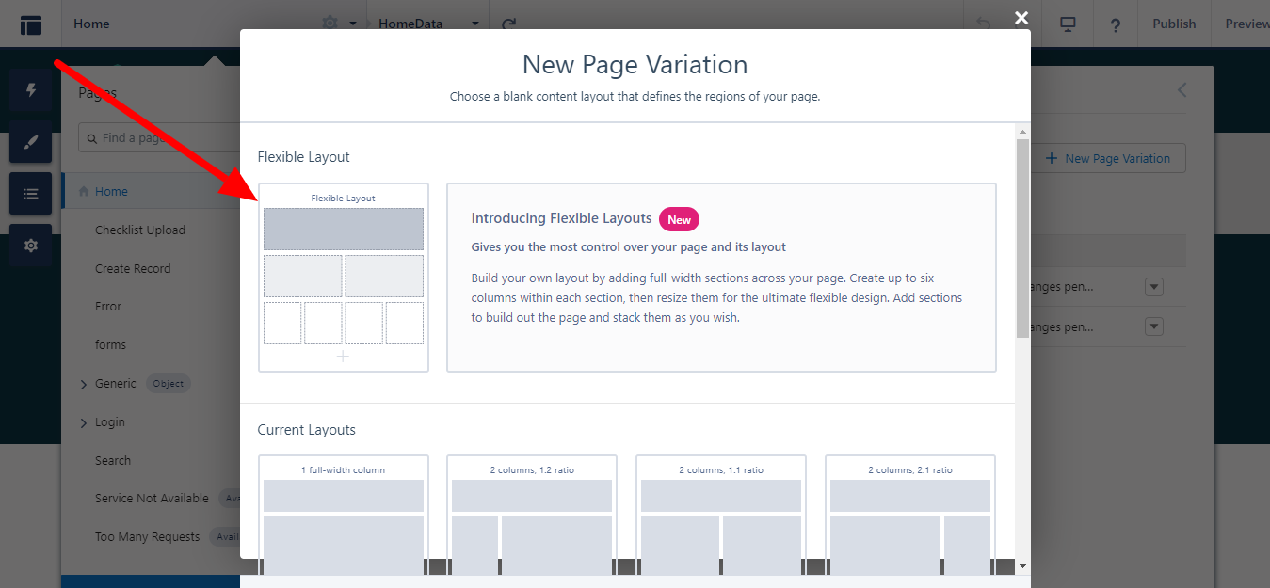The height and width of the screenshot is (588, 1270).
Task: Select Checklist Upload in the pages list
Action: click(x=140, y=230)
